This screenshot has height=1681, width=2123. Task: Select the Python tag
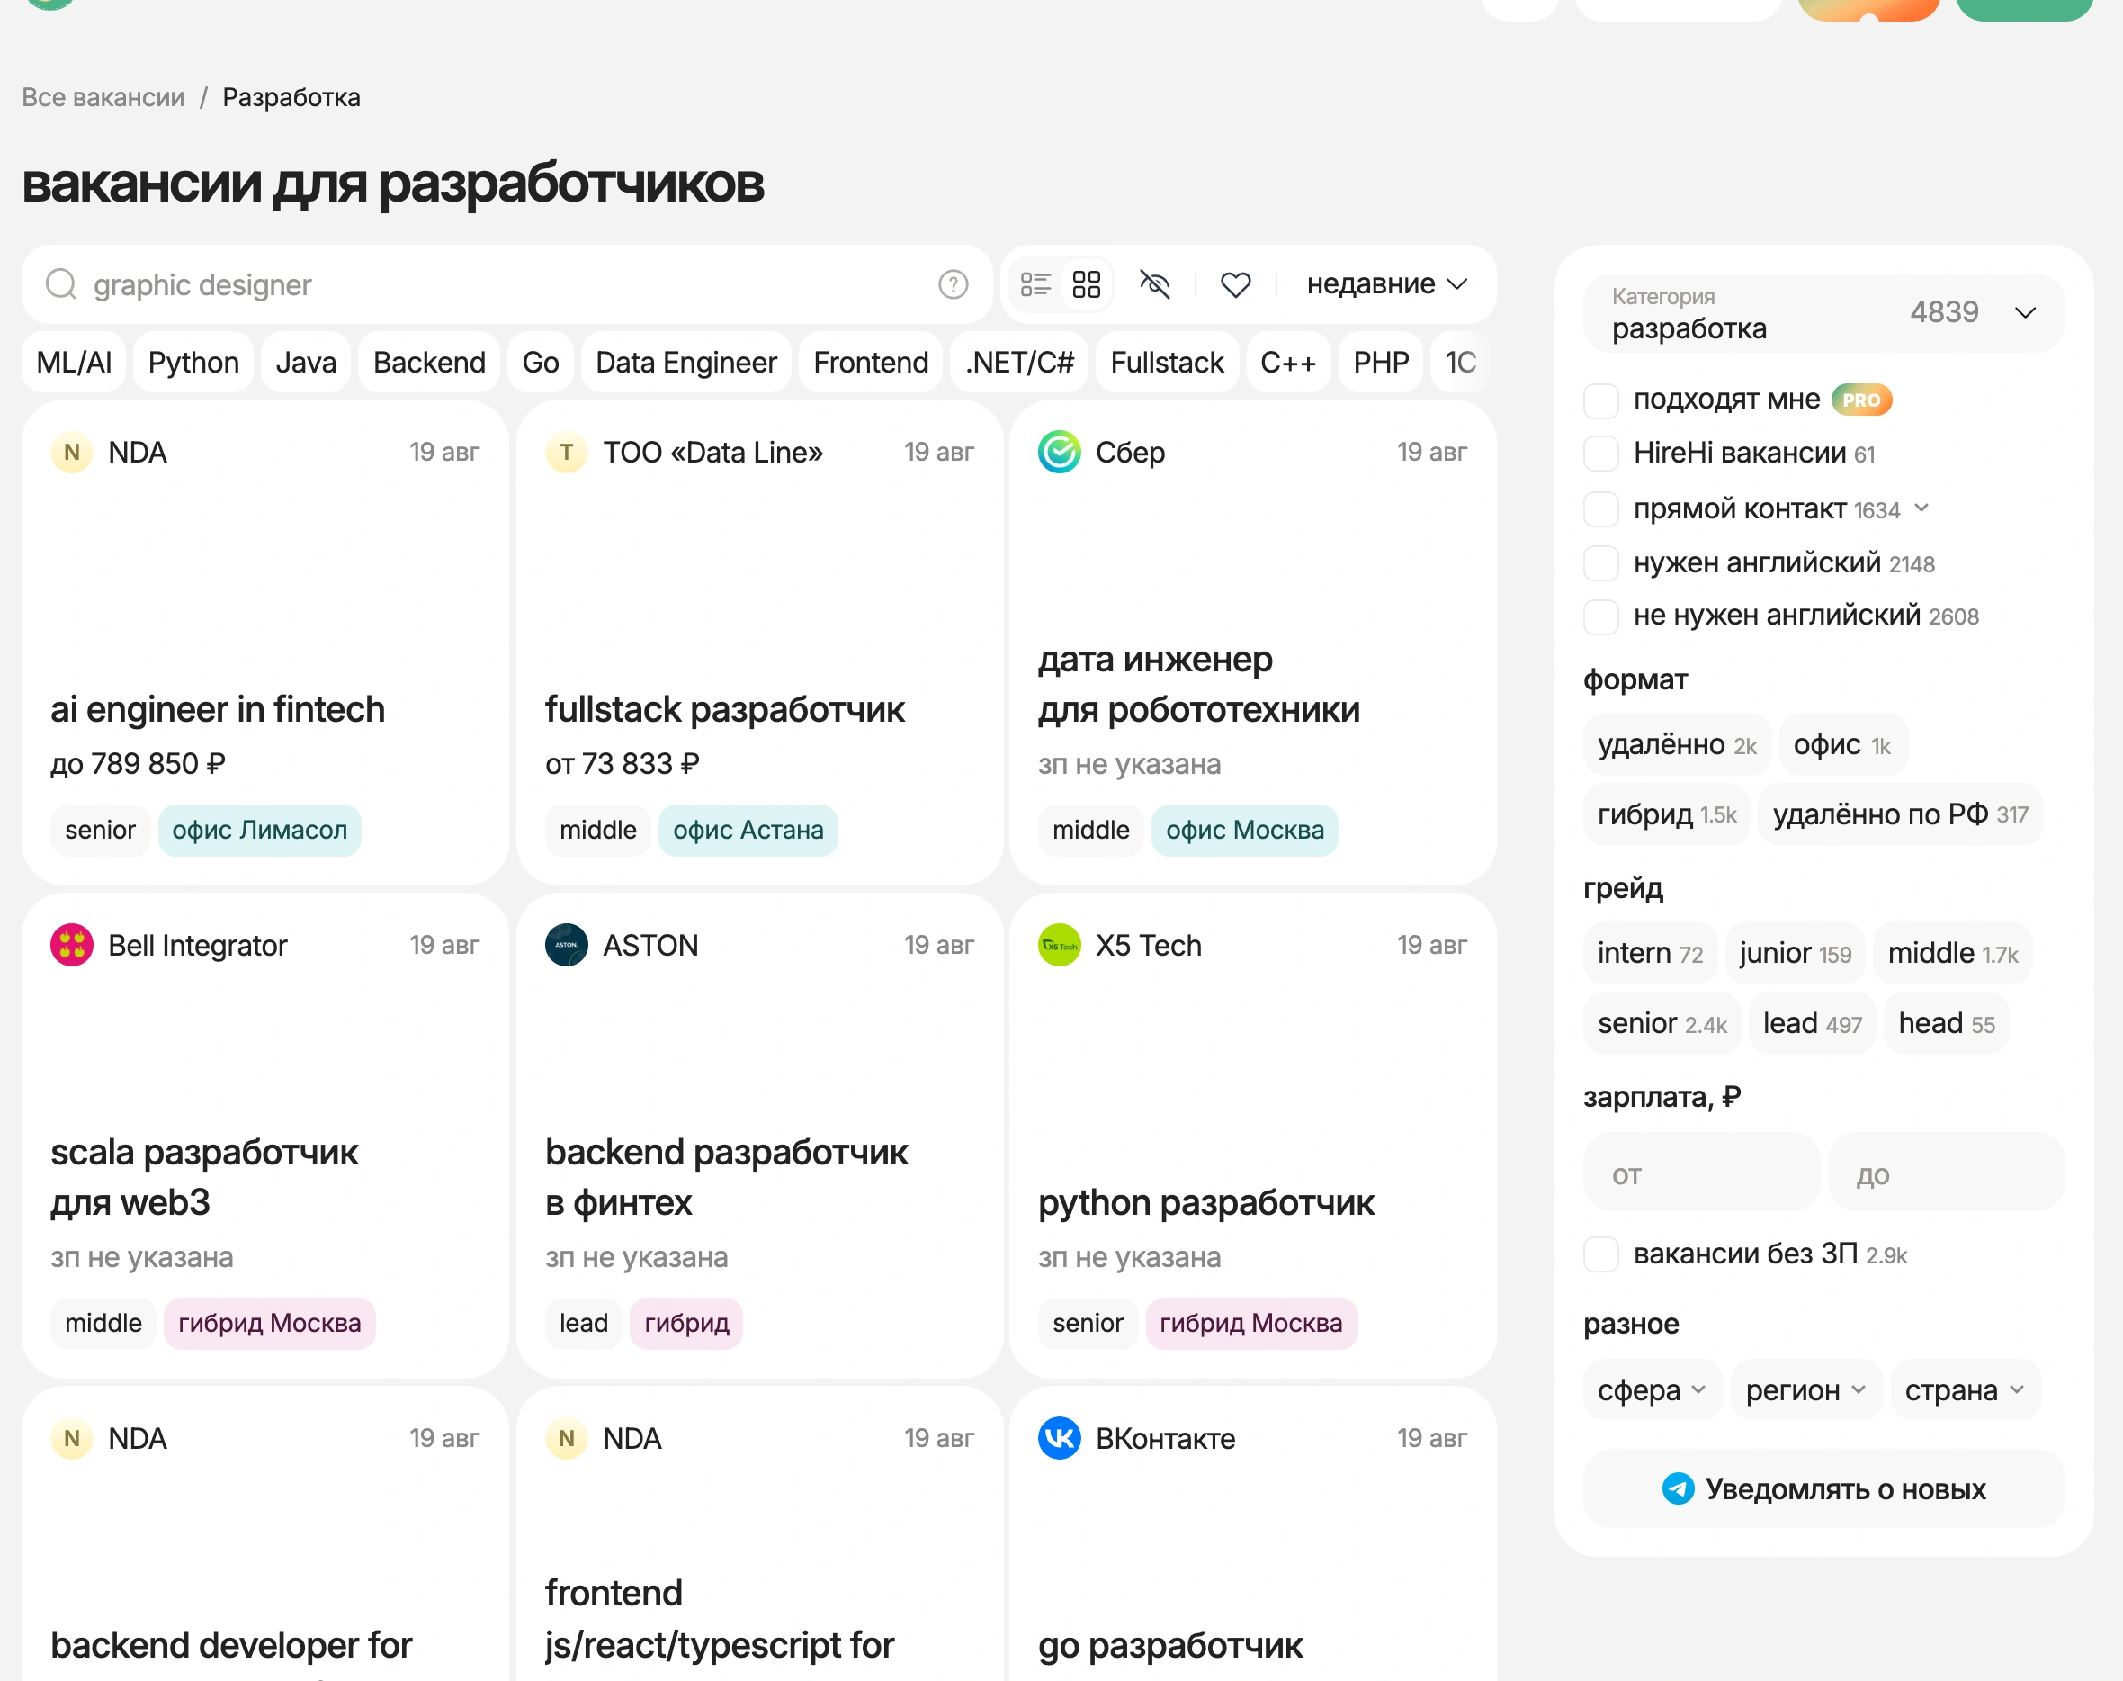[193, 362]
